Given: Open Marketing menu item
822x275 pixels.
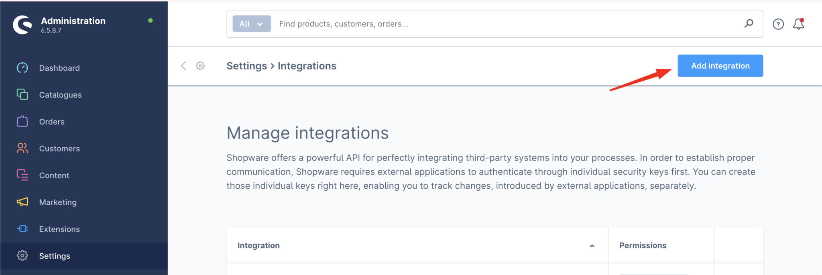Looking at the screenshot, I should [x=84, y=202].
